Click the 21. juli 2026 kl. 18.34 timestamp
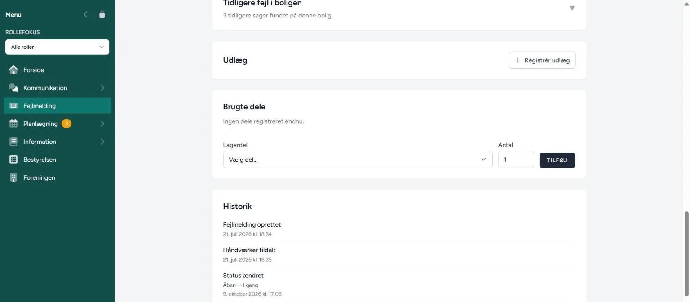This screenshot has height=302, width=690. click(248, 234)
